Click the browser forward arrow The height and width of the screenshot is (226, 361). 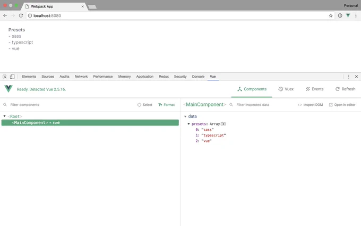(x=13, y=15)
